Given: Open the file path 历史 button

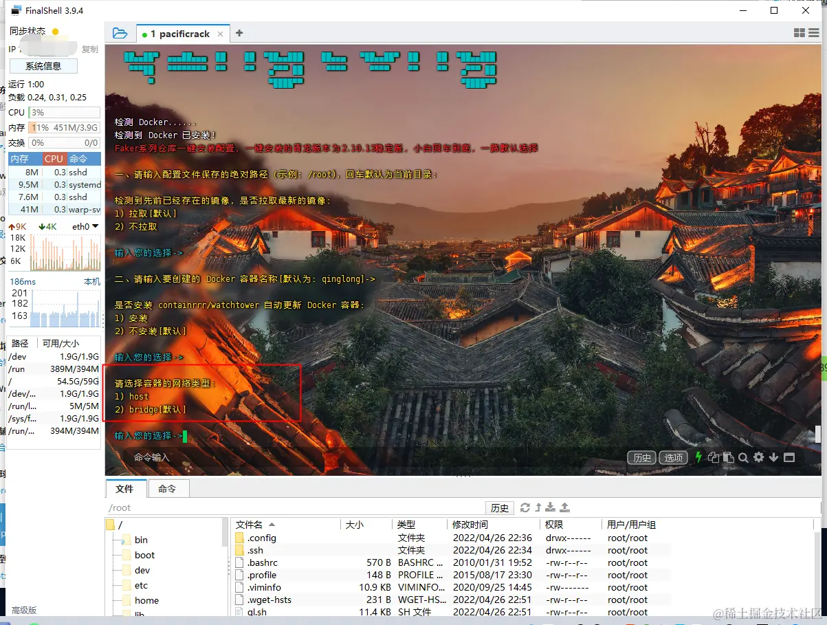Looking at the screenshot, I should coord(500,508).
